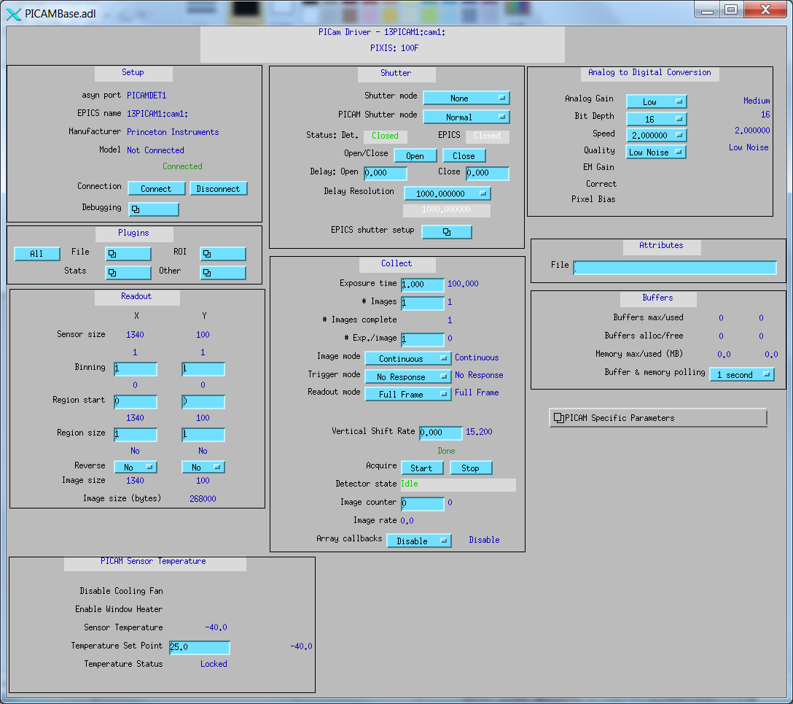Click the Vertical Shift Rate readback 15.200
Screen dimensions: 793x704
(479, 432)
